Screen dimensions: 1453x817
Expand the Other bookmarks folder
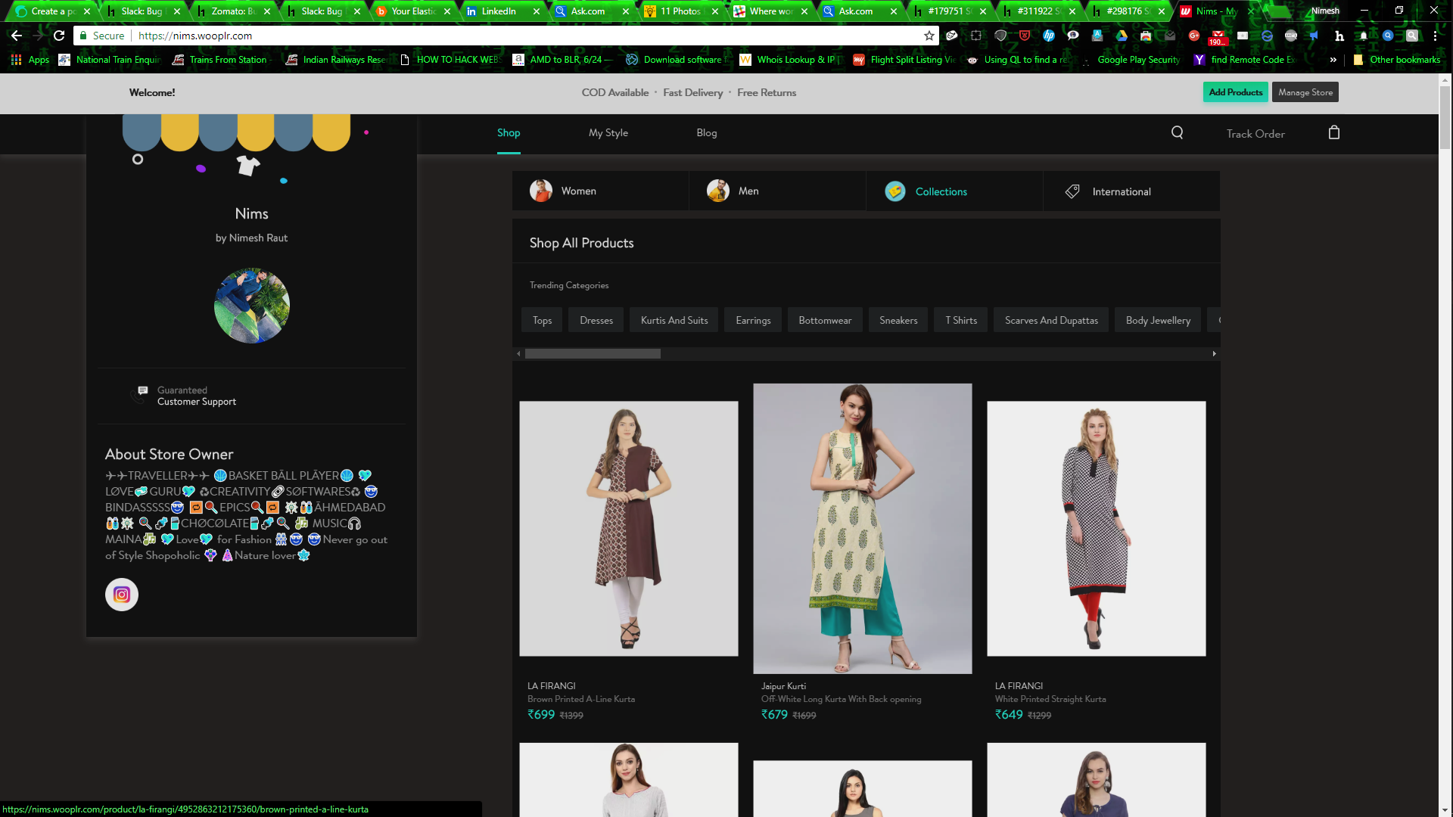1397,60
